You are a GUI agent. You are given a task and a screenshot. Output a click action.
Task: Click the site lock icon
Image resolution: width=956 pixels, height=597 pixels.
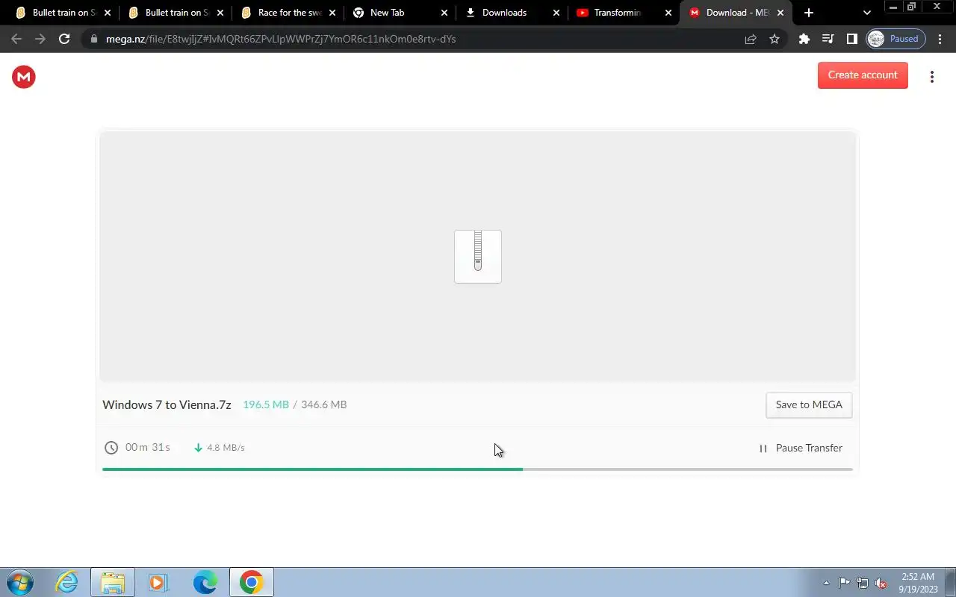click(x=93, y=39)
